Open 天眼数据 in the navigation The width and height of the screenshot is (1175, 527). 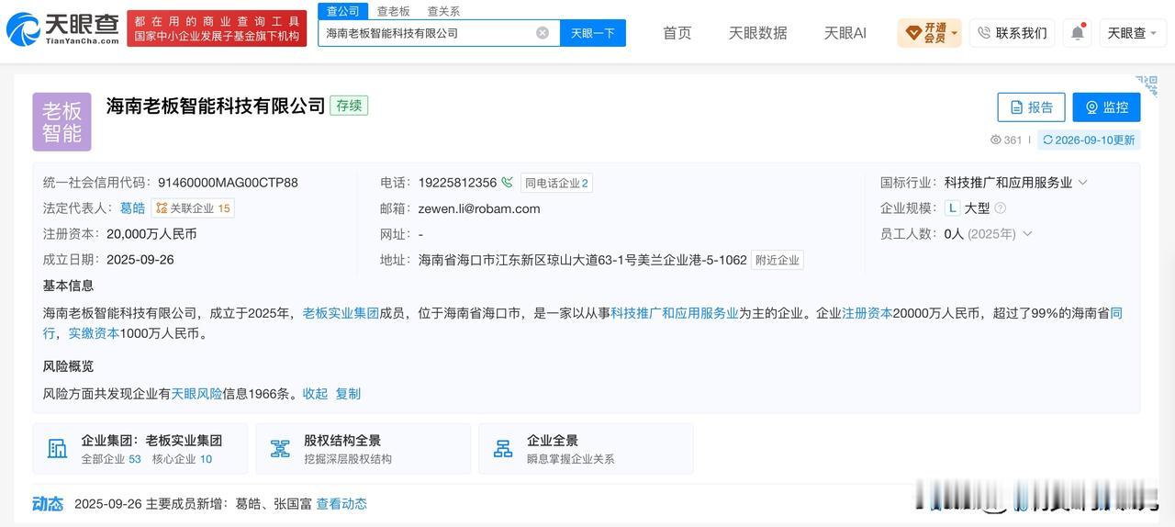pos(758,33)
